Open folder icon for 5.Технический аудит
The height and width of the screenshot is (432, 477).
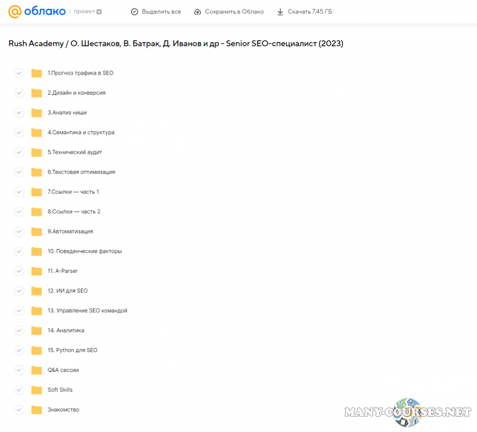pyautogui.click(x=36, y=153)
